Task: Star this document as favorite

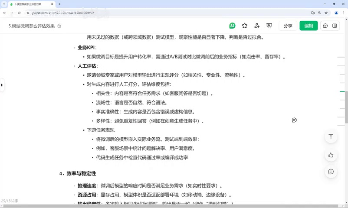Action: point(245,26)
